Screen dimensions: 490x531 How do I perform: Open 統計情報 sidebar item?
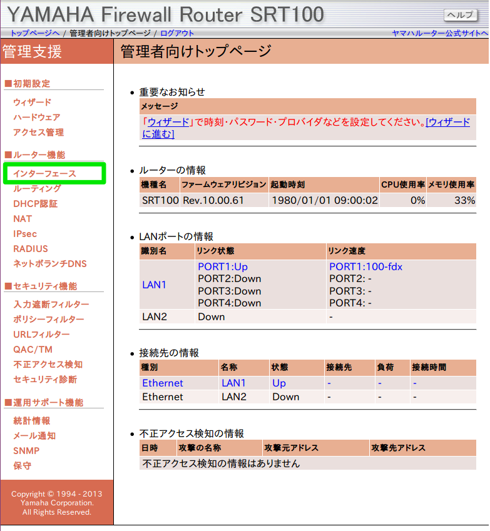31,420
